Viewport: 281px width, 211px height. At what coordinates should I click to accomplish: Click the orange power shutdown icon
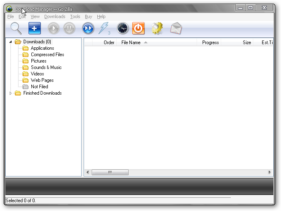click(x=138, y=28)
